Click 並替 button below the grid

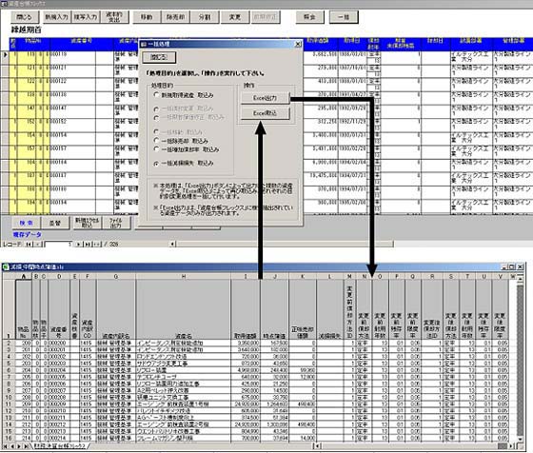point(55,223)
